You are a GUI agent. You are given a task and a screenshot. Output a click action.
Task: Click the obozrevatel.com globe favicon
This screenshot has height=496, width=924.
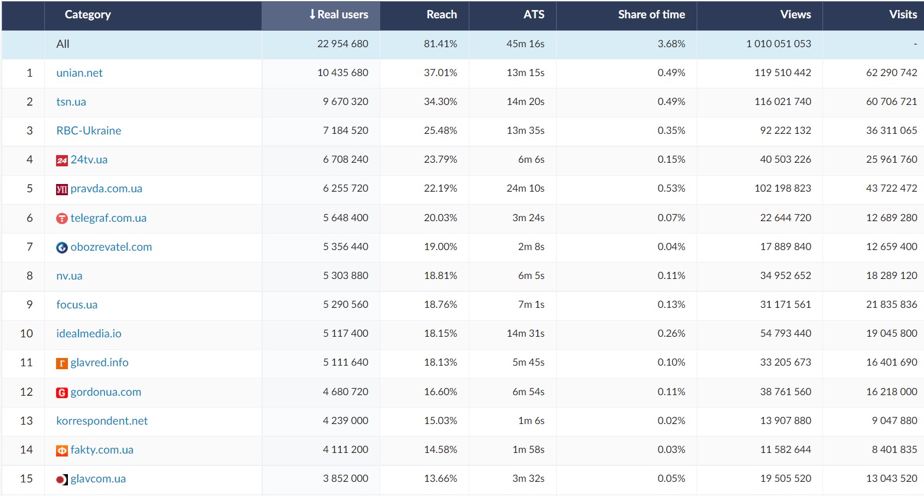pyautogui.click(x=61, y=248)
